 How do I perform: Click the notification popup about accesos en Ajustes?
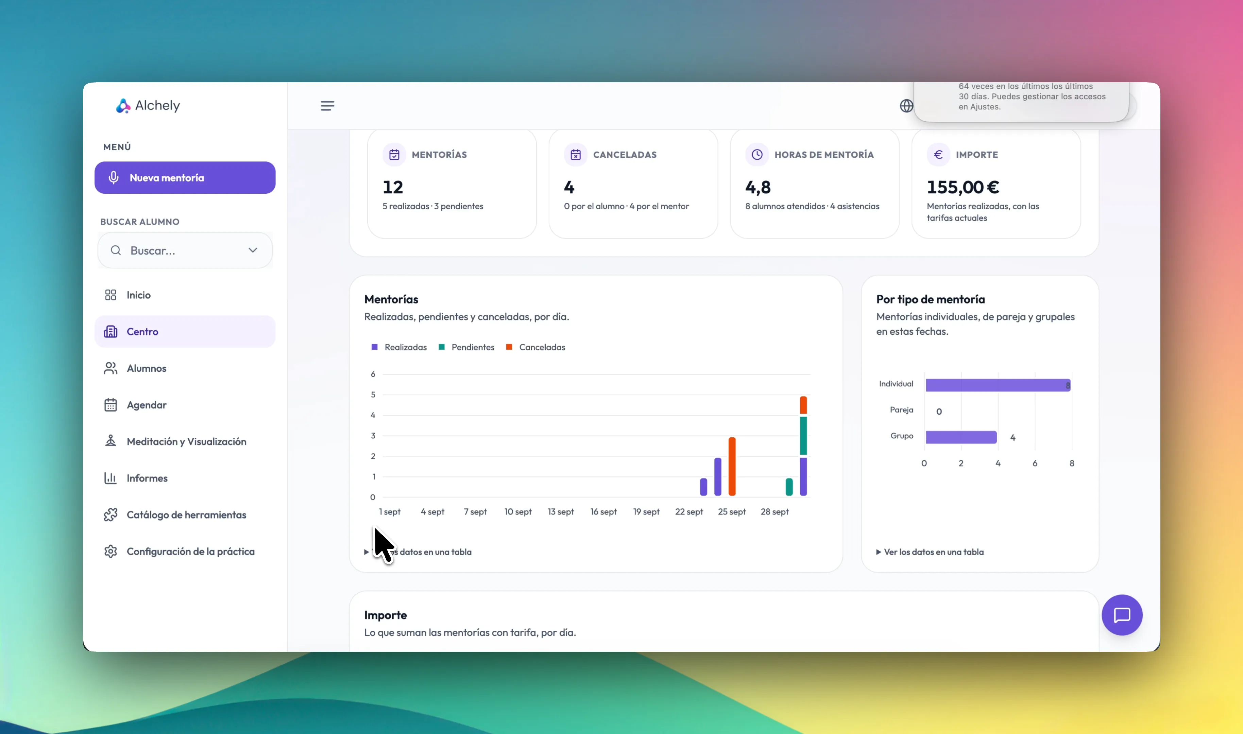[x=1021, y=101]
